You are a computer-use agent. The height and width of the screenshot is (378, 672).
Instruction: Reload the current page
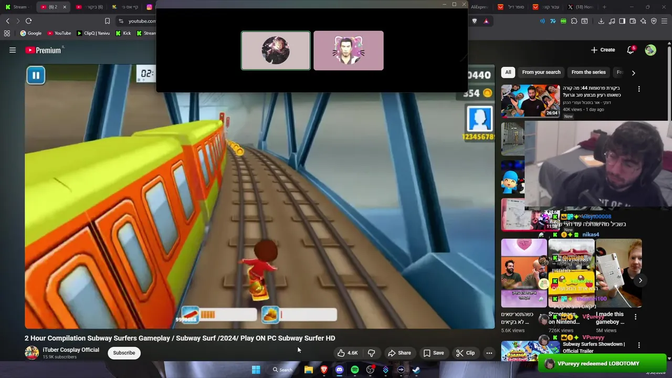pos(29,21)
